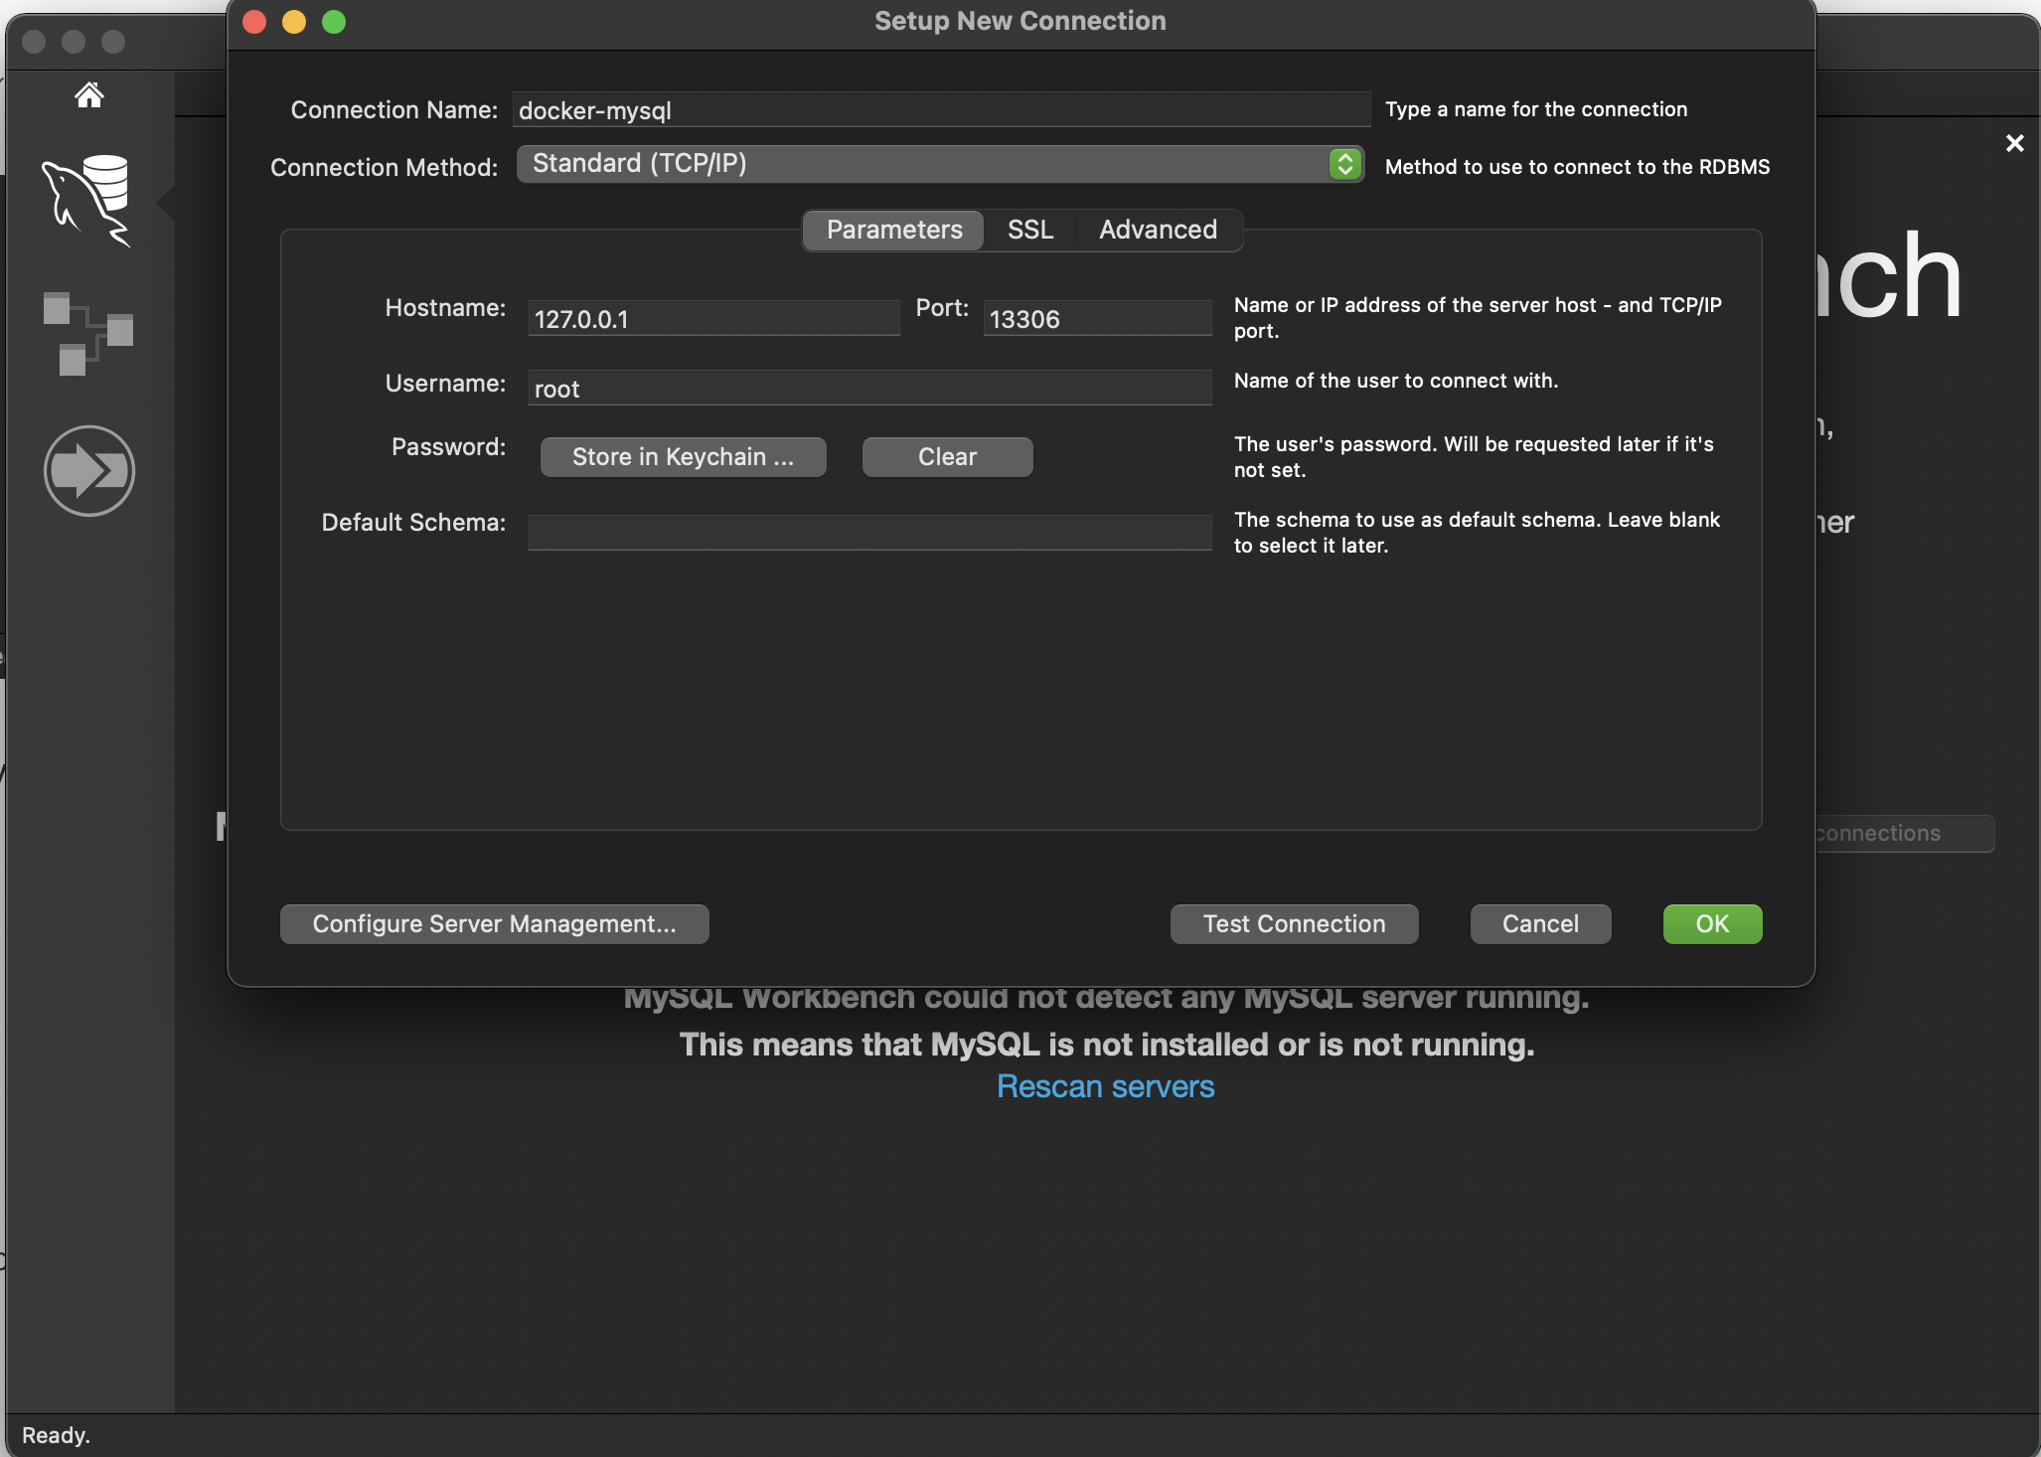The height and width of the screenshot is (1457, 2041).
Task: Select the Parameters tab
Action: (893, 231)
